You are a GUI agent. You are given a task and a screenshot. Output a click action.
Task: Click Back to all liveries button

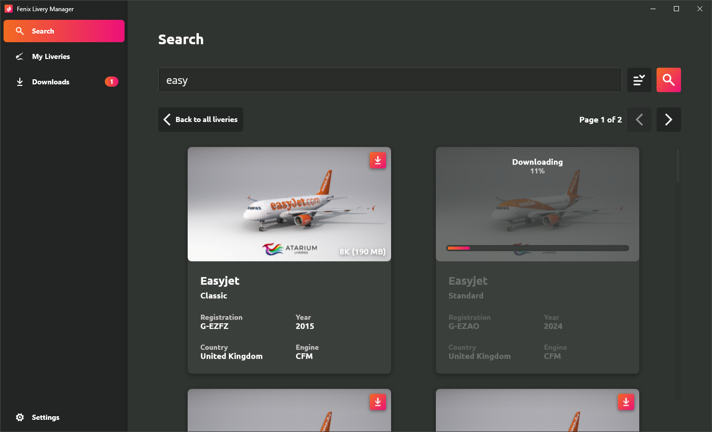[200, 119]
